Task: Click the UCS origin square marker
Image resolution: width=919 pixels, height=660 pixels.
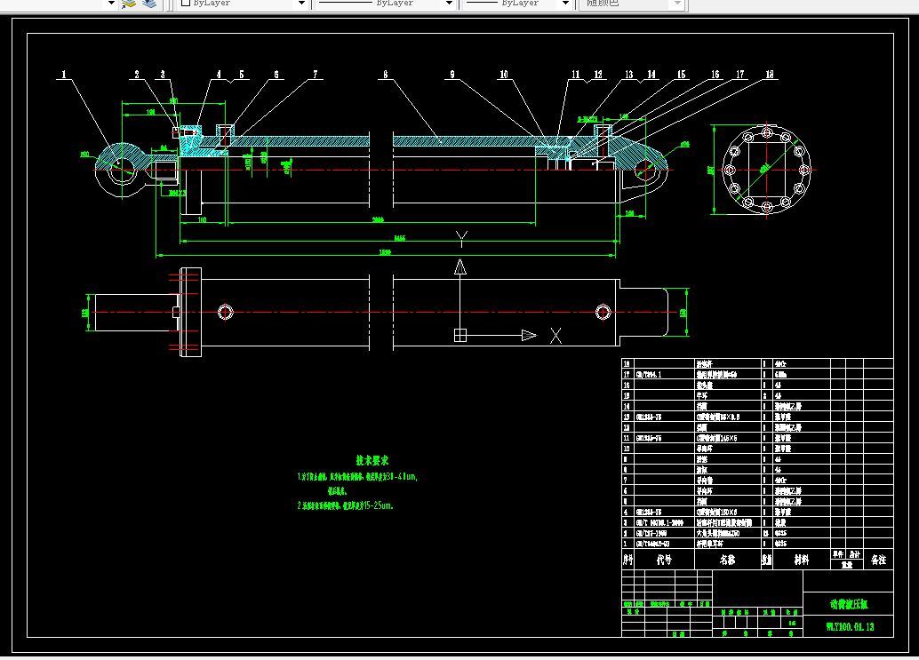Action: 460,336
